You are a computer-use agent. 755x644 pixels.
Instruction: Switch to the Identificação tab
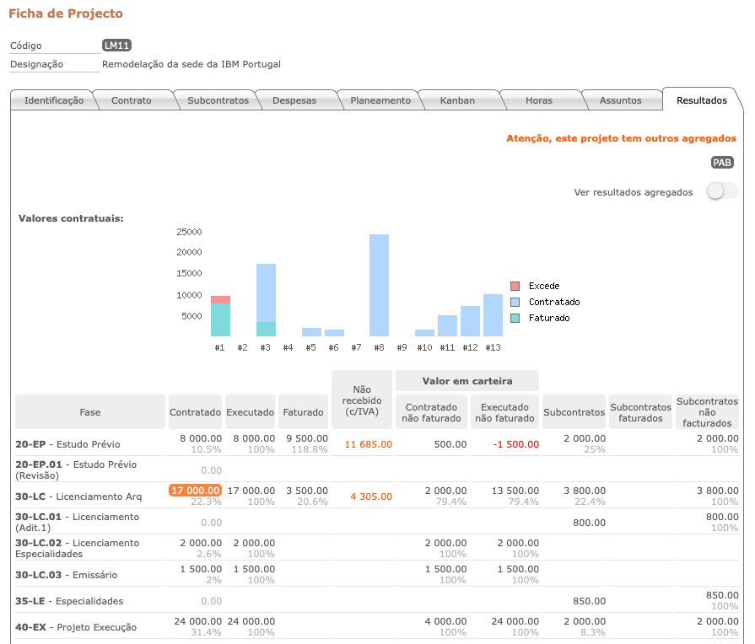coord(53,99)
